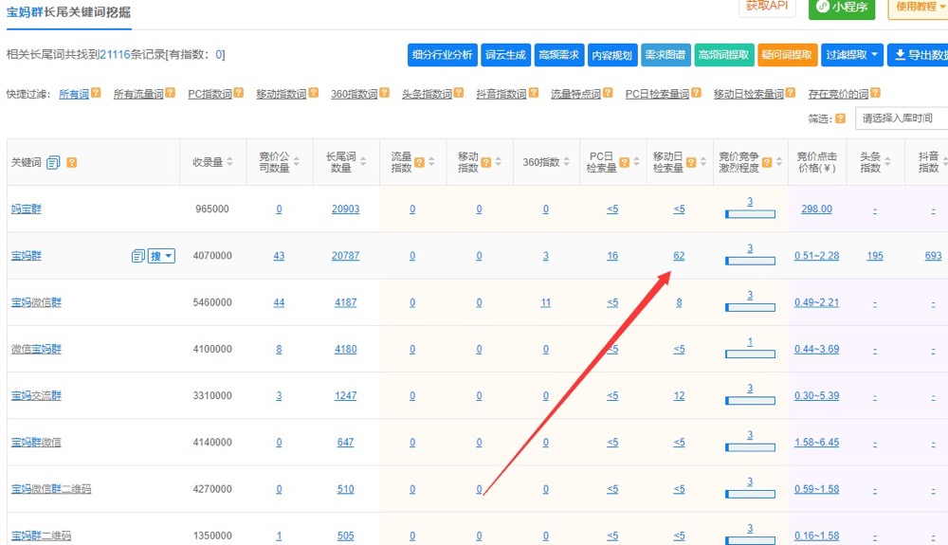Open the 过滤提取 dropdown button
The height and width of the screenshot is (545, 948).
pyautogui.click(x=852, y=55)
